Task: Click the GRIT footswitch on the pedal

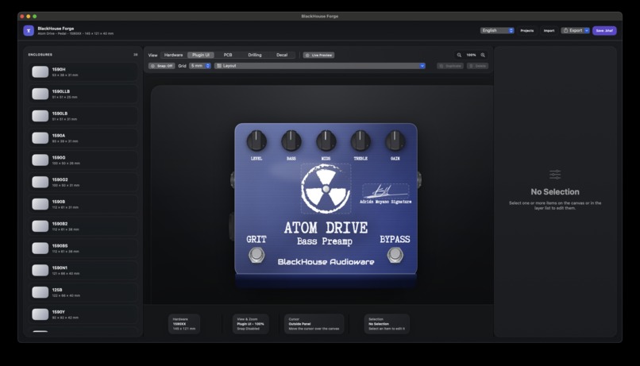Action: [256, 255]
